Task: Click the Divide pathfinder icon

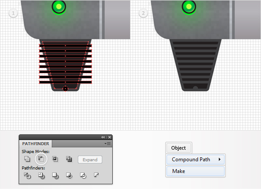Action: click(27, 176)
